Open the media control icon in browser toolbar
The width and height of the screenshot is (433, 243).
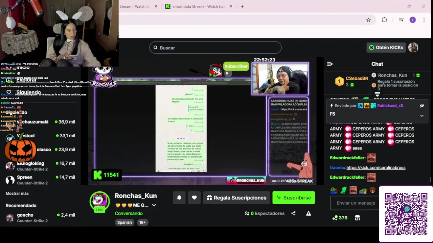click(x=401, y=20)
